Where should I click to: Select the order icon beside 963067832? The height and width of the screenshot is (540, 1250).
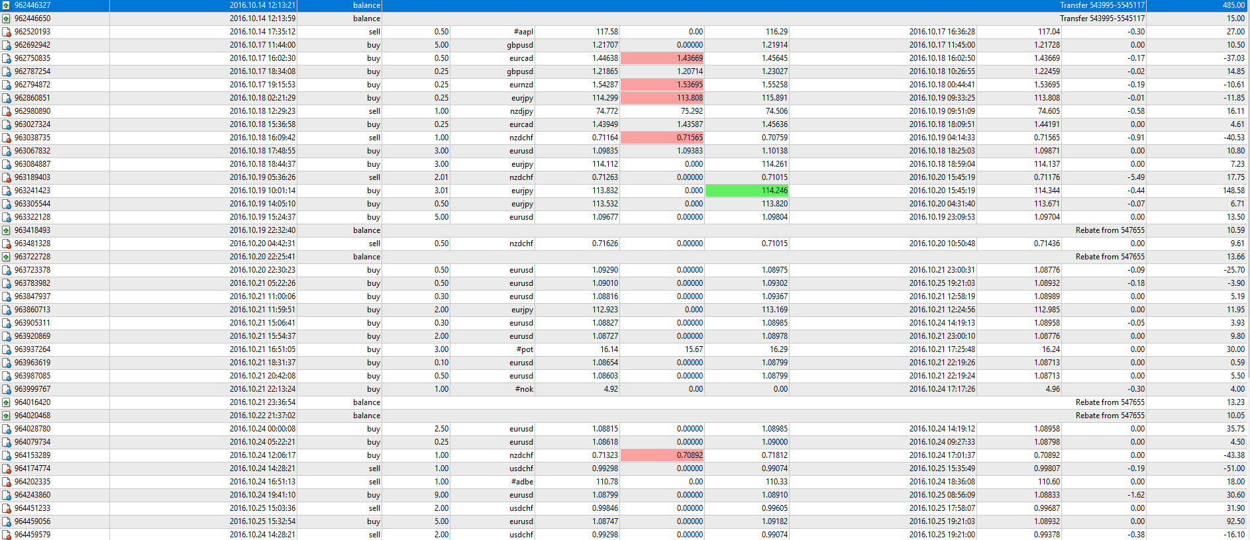click(x=6, y=151)
